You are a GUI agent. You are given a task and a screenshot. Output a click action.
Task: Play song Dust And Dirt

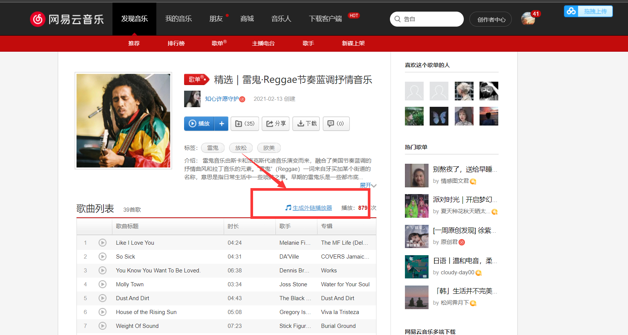tap(102, 298)
